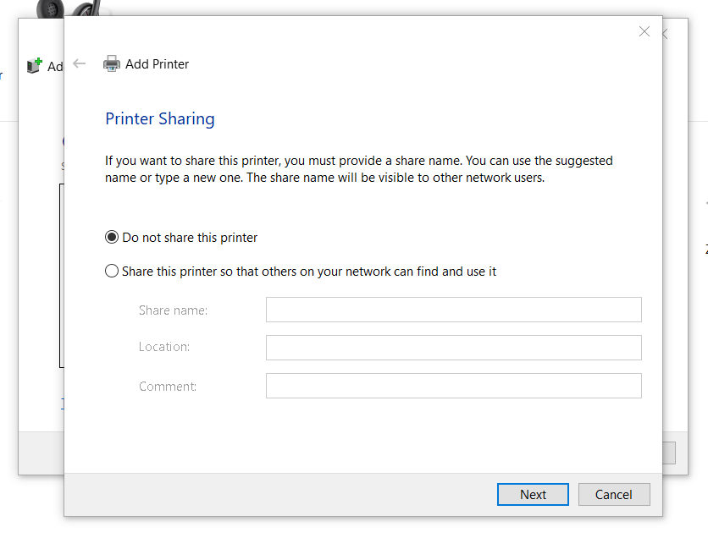The image size is (708, 538).
Task: Select the "Do not share this printer" option
Action: pos(112,238)
